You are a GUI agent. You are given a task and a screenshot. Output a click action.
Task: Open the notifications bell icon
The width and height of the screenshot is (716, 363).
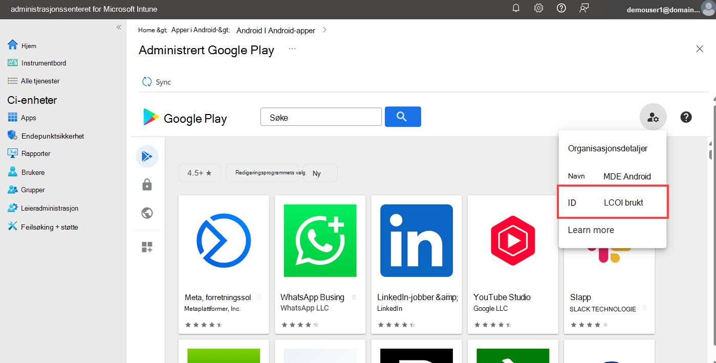516,8
